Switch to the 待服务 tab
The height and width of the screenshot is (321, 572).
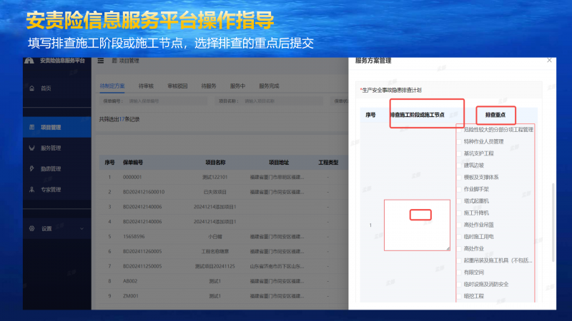(x=209, y=86)
